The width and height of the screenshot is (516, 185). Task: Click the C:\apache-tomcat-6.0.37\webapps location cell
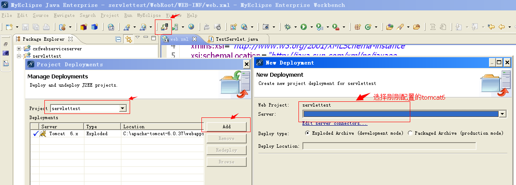[x=163, y=133]
